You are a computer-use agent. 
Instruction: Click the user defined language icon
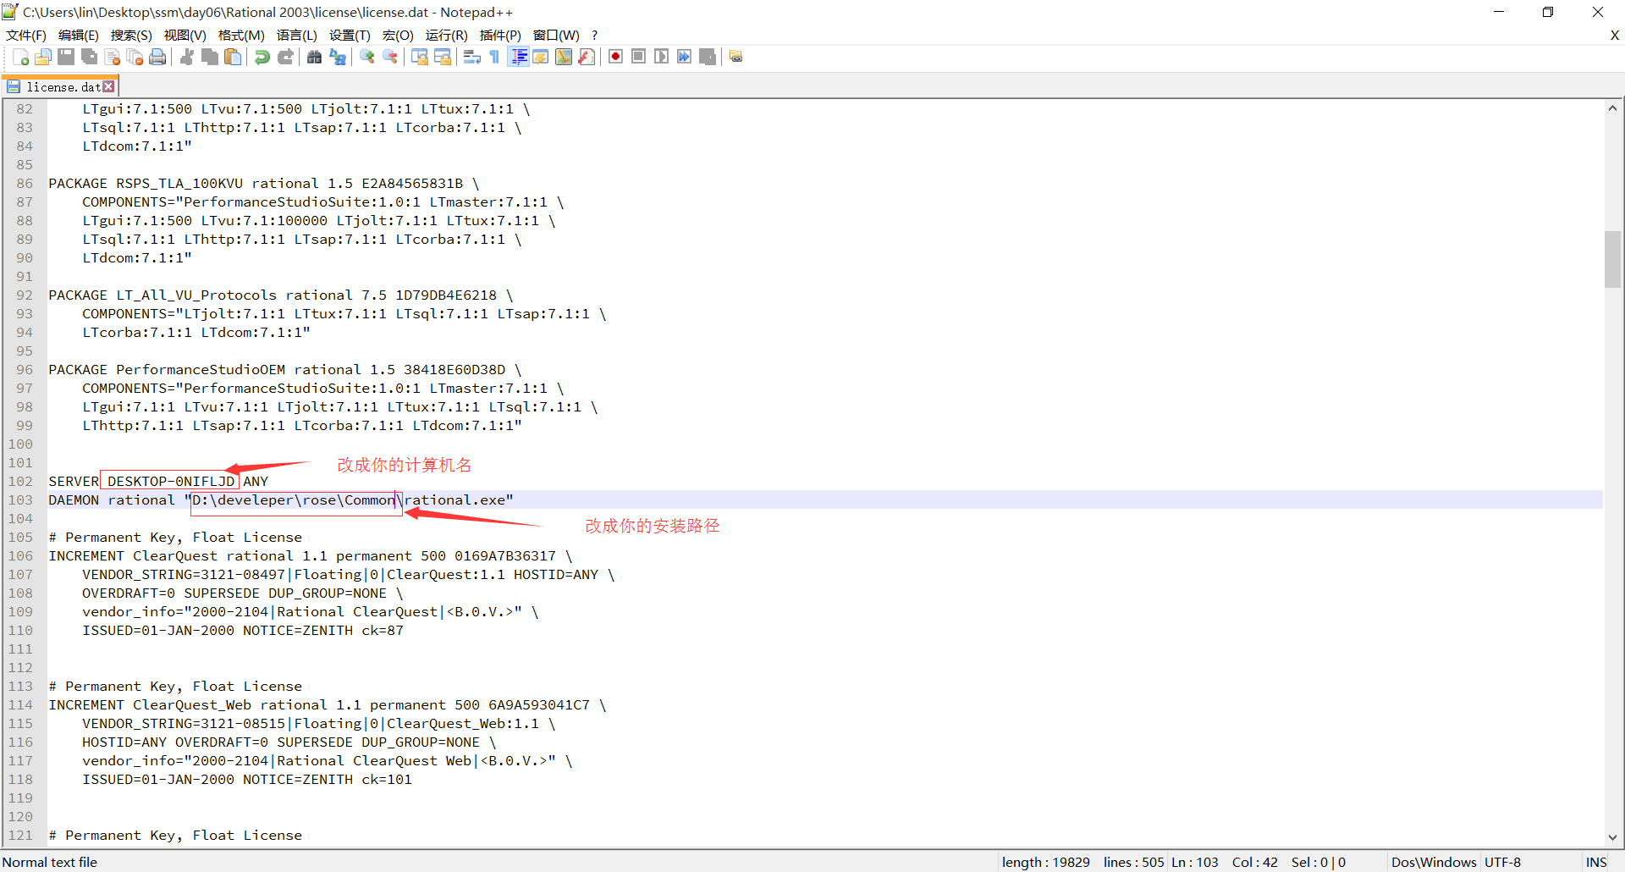pos(541,57)
